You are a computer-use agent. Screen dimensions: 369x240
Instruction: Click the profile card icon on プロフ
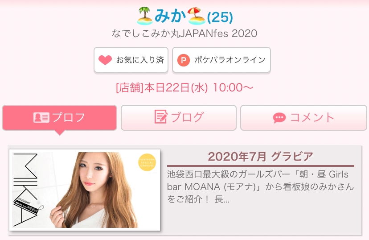click(41, 118)
